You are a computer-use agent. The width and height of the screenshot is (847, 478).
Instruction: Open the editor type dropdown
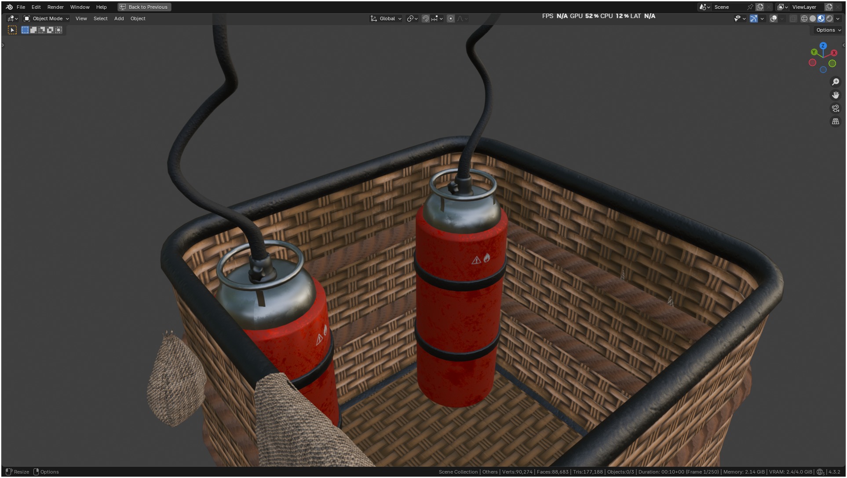click(13, 18)
